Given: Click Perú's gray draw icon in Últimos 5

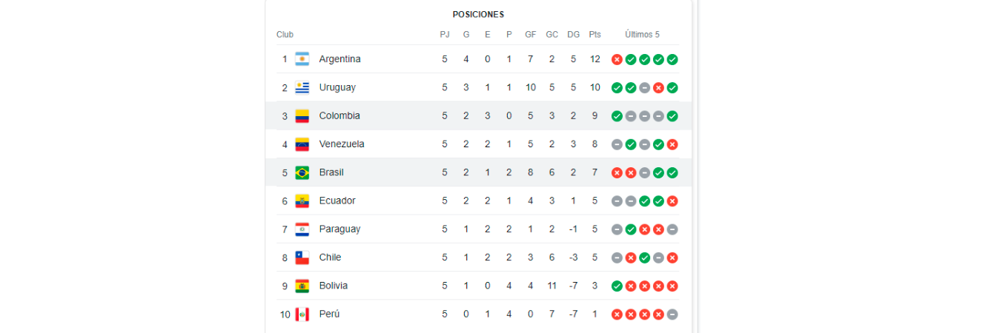Looking at the screenshot, I should (x=672, y=314).
